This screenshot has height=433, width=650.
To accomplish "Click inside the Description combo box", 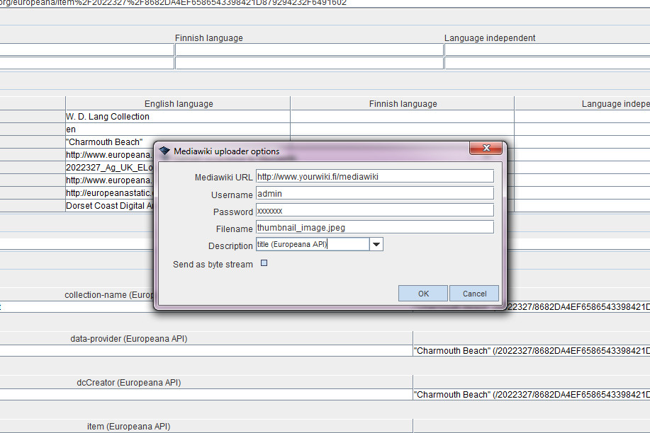I will 312,243.
